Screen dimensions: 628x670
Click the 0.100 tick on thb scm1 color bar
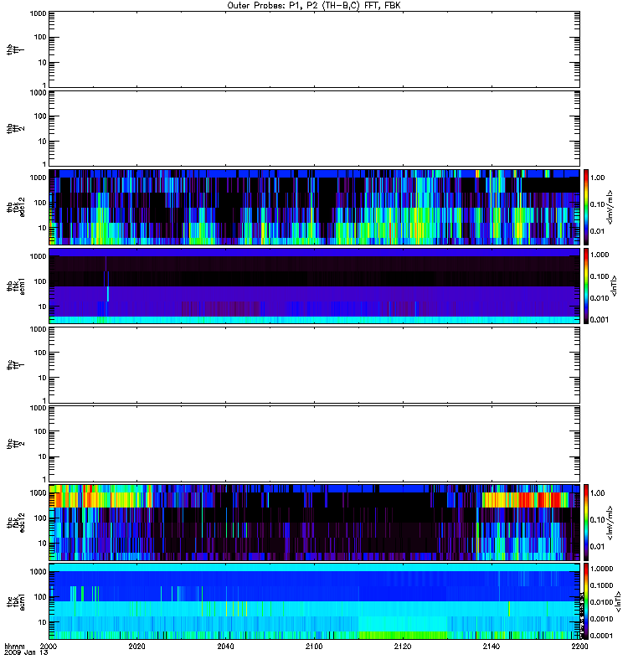(x=600, y=276)
